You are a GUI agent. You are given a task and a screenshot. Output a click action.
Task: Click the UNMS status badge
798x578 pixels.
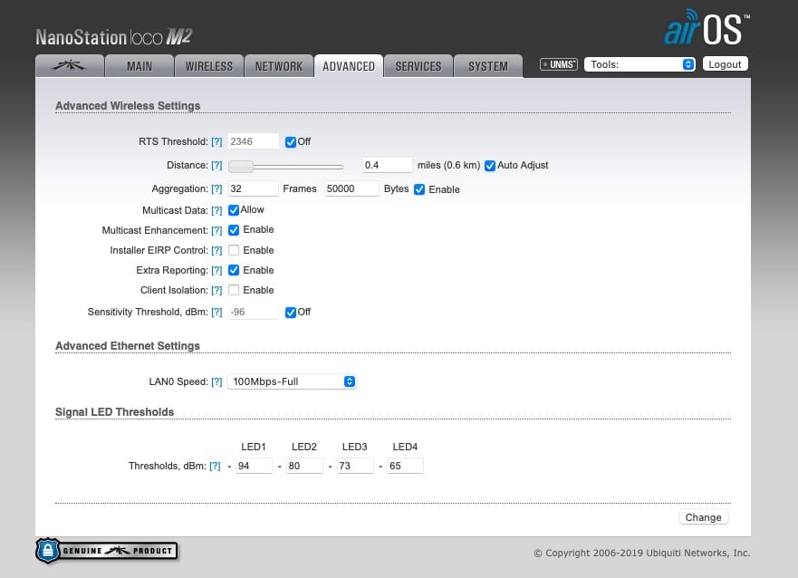(x=559, y=64)
